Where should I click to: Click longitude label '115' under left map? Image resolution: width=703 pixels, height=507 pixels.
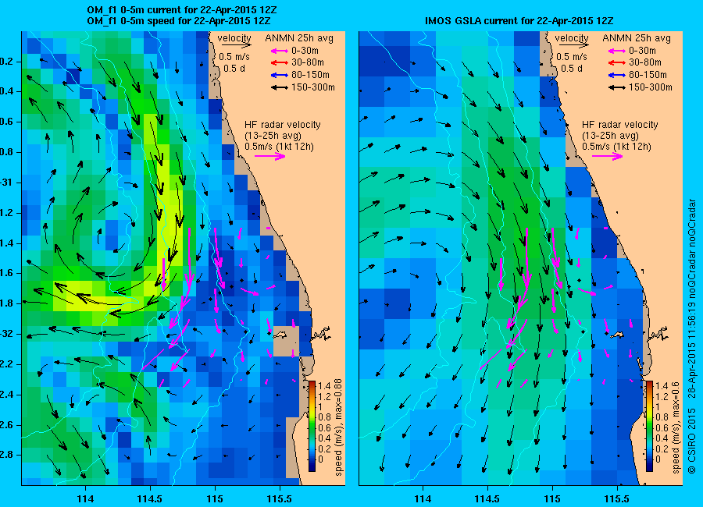coord(215,498)
